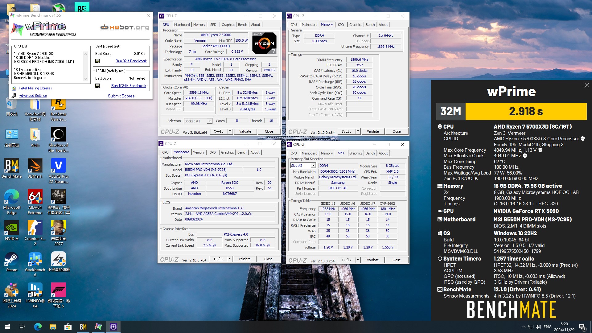Open AIDA64 Extreme desktop icon
This screenshot has width=592, height=333.
point(35,202)
